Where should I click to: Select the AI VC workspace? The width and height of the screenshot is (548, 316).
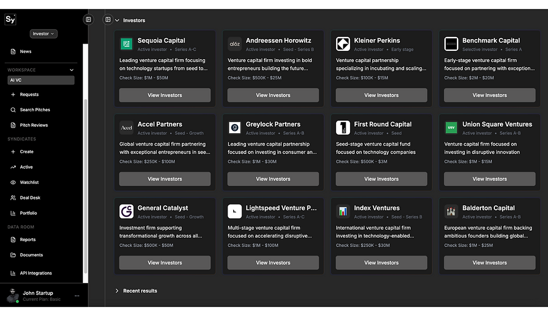click(x=41, y=80)
